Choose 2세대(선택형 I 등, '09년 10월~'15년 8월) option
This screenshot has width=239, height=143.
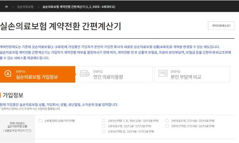[104, 121]
